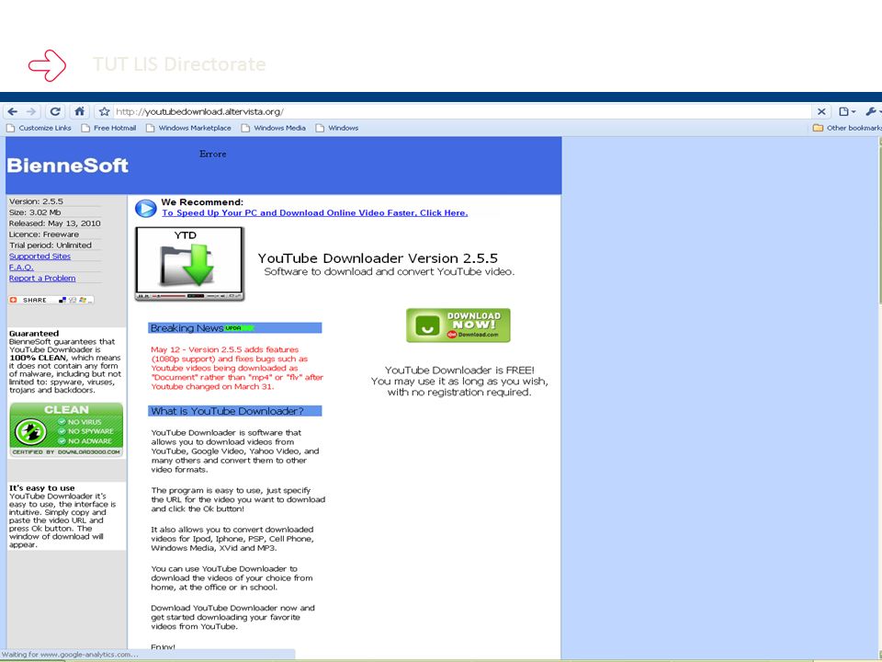This screenshot has height=662, width=882.
Task: Open the Windows Marketplace bookmark
Action: click(x=188, y=128)
